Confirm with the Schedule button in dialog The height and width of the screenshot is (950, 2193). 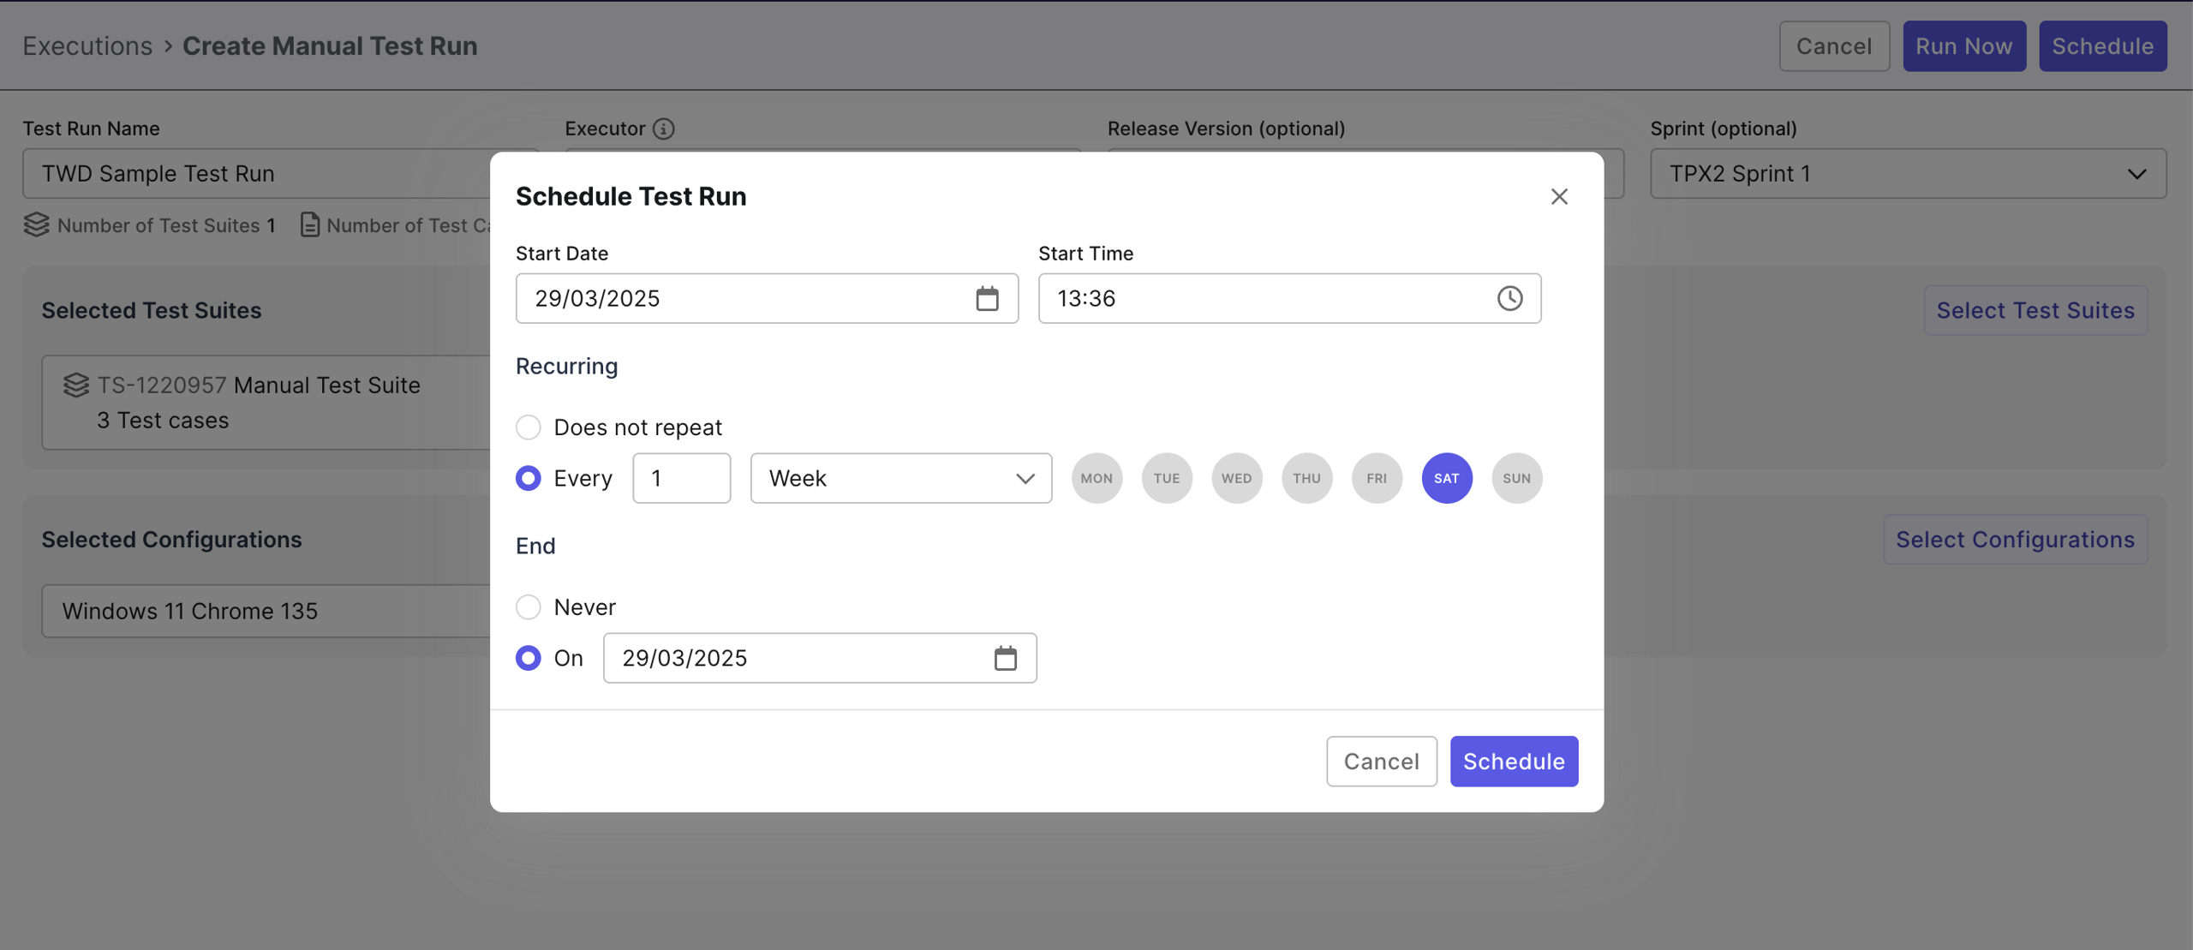[1513, 761]
